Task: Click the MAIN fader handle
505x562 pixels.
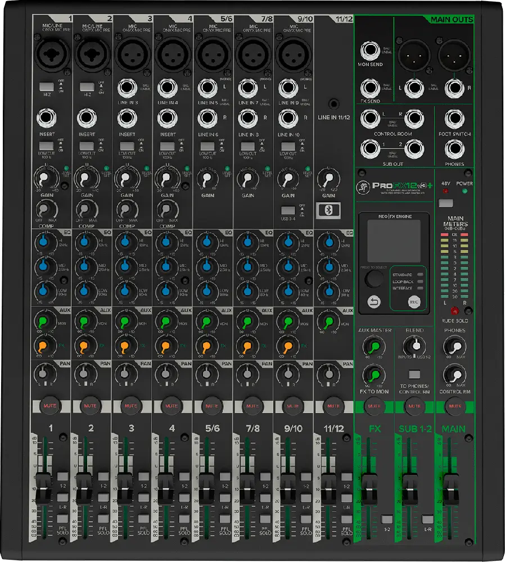Action: point(450,483)
